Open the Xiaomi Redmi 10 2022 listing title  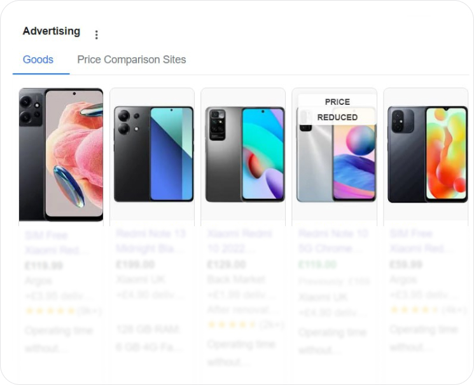(240, 241)
